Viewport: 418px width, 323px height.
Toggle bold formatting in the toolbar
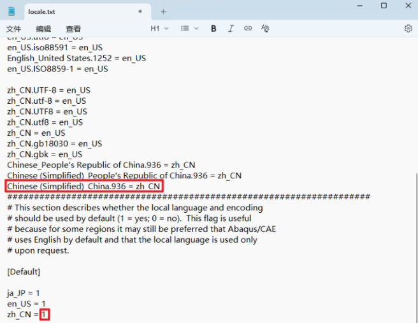(213, 29)
